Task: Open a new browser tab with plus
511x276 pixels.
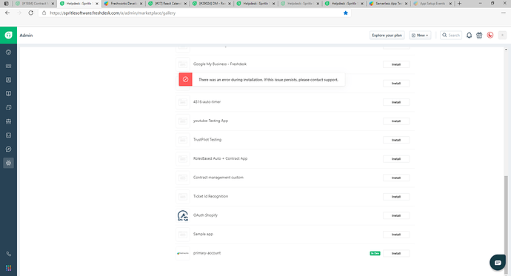Action: point(459,4)
